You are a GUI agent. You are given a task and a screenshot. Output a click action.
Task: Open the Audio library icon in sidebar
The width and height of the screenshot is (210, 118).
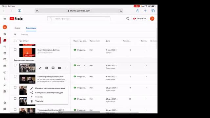coord(5,91)
